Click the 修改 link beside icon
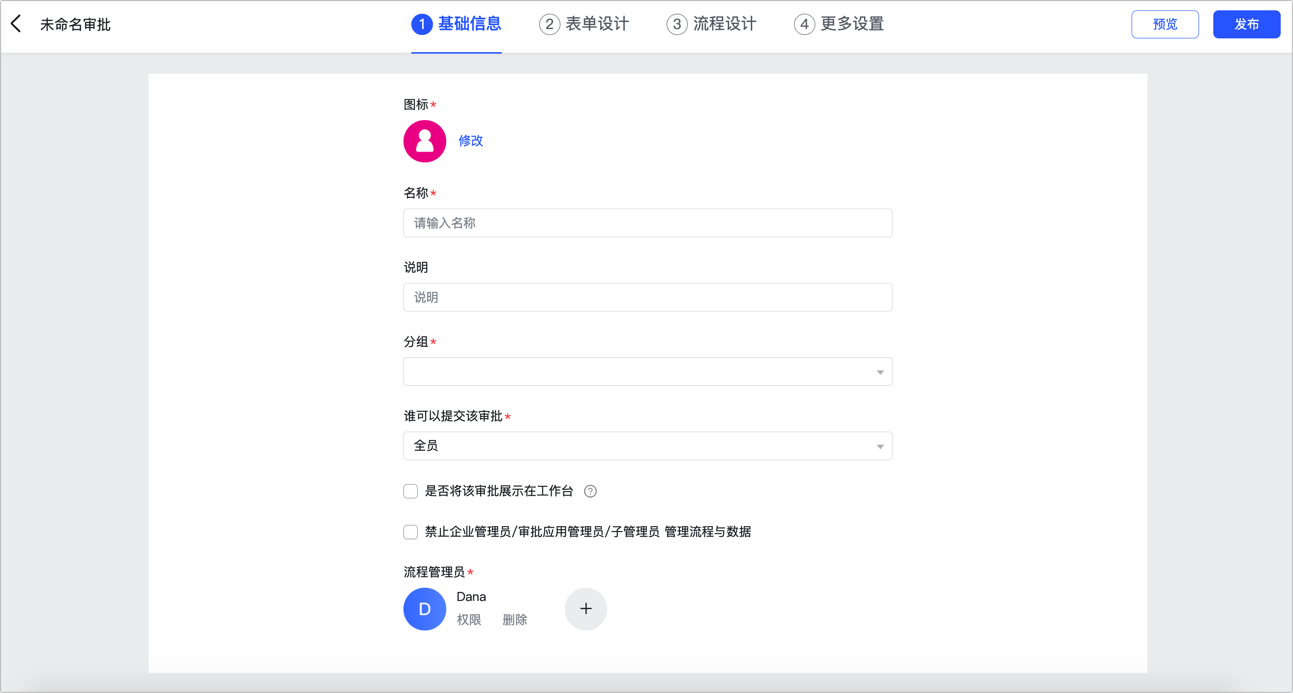 470,141
